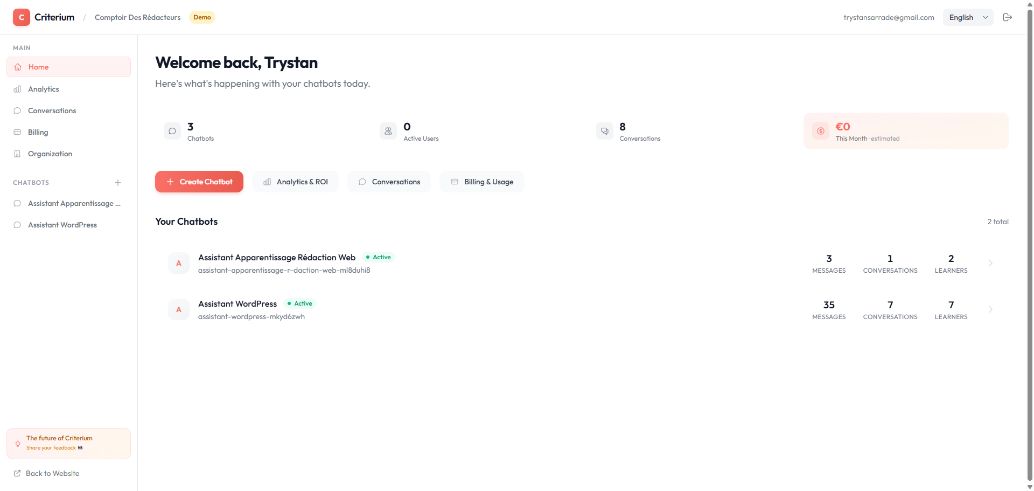Select Assistant WordPress in sidebar

[62, 224]
